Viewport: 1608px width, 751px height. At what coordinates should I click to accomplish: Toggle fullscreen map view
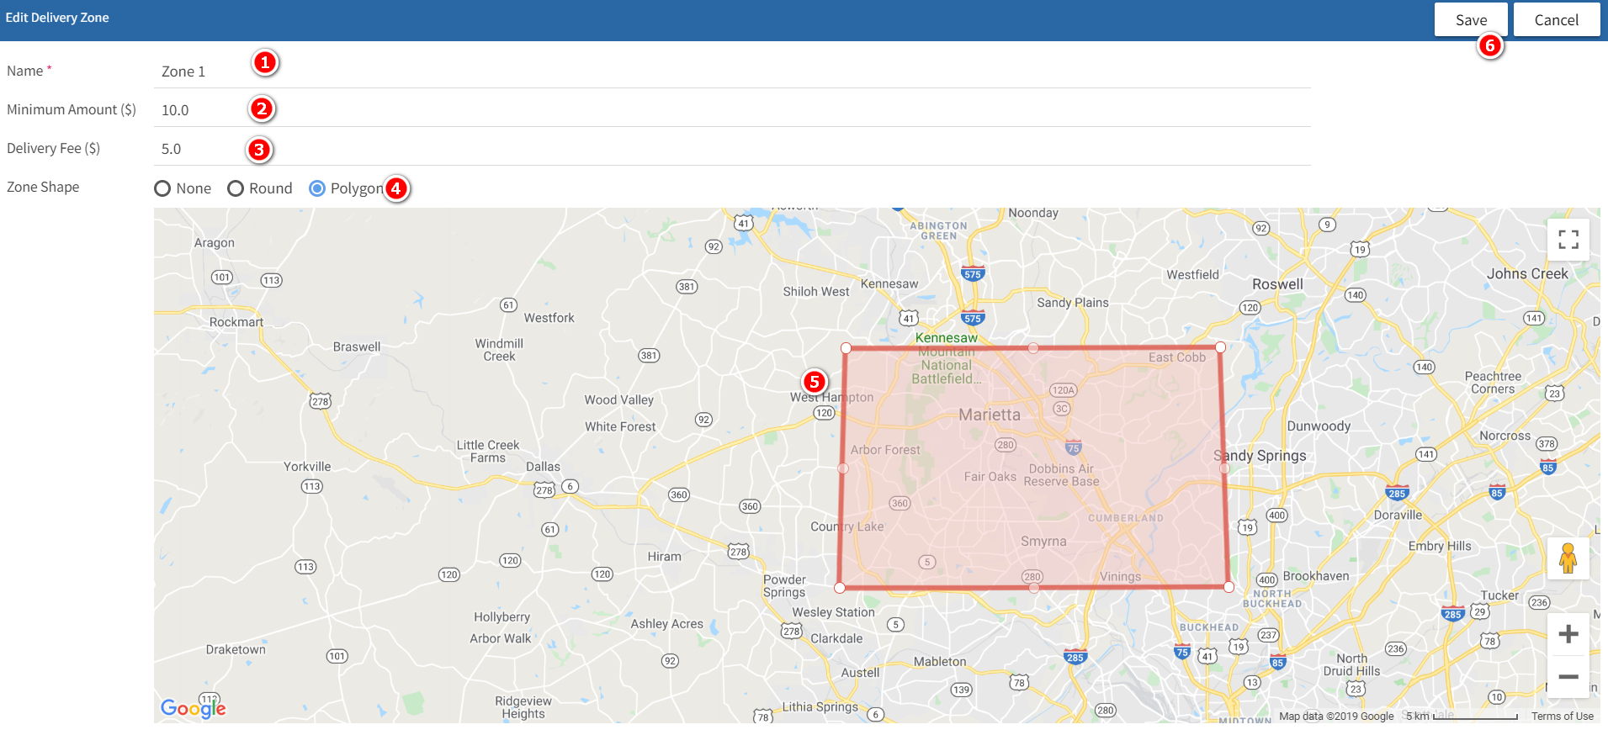pos(1568,240)
